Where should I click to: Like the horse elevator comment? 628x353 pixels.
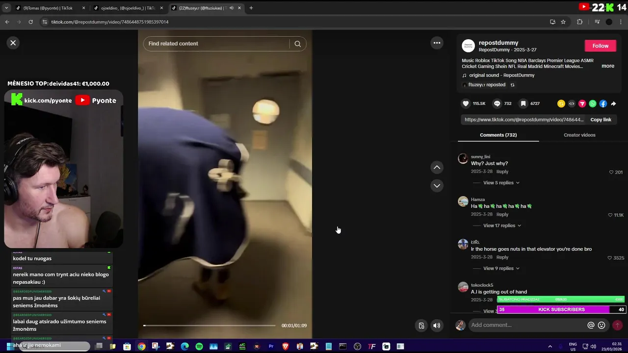(610, 258)
